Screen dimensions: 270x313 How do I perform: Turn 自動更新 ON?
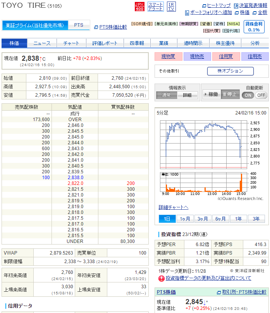tap(248, 95)
